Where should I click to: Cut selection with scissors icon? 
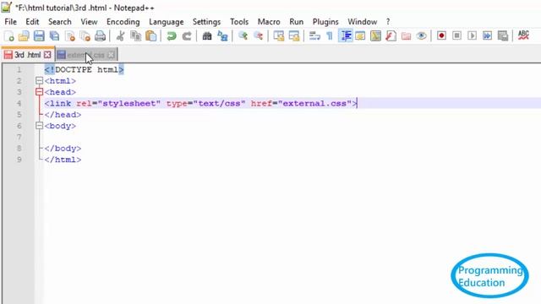pyautogui.click(x=120, y=35)
